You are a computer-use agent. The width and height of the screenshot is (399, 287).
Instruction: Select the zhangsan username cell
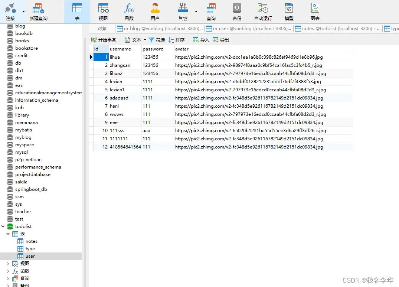125,65
